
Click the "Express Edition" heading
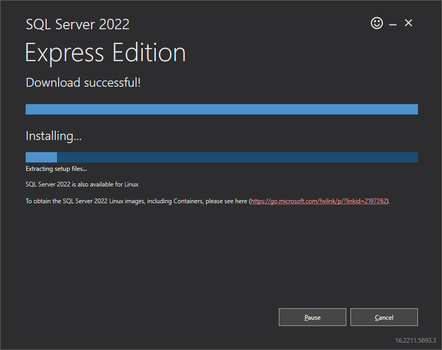tap(105, 53)
